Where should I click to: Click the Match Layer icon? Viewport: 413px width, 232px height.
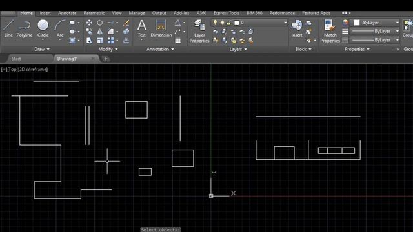[250, 41]
